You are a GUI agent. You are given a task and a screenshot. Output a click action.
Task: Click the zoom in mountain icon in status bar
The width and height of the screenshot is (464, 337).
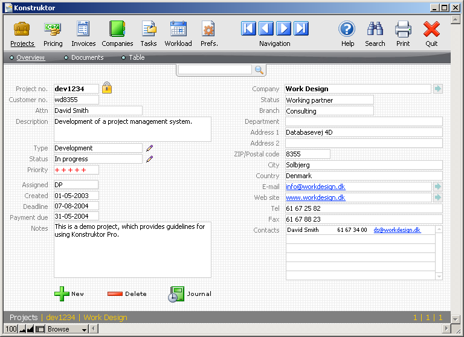(30, 329)
